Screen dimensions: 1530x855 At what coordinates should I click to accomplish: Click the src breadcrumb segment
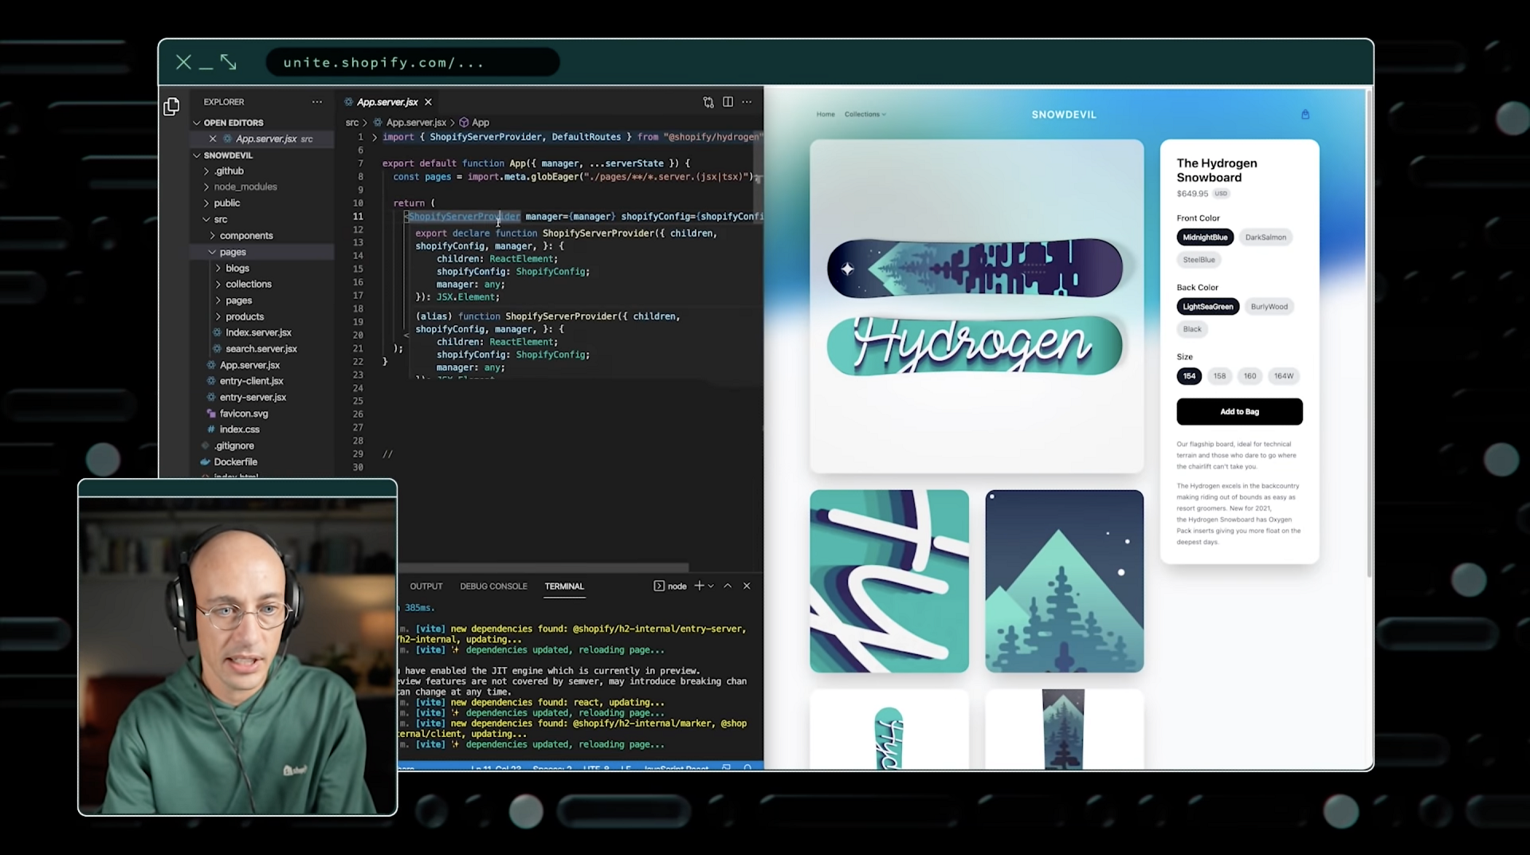click(351, 123)
